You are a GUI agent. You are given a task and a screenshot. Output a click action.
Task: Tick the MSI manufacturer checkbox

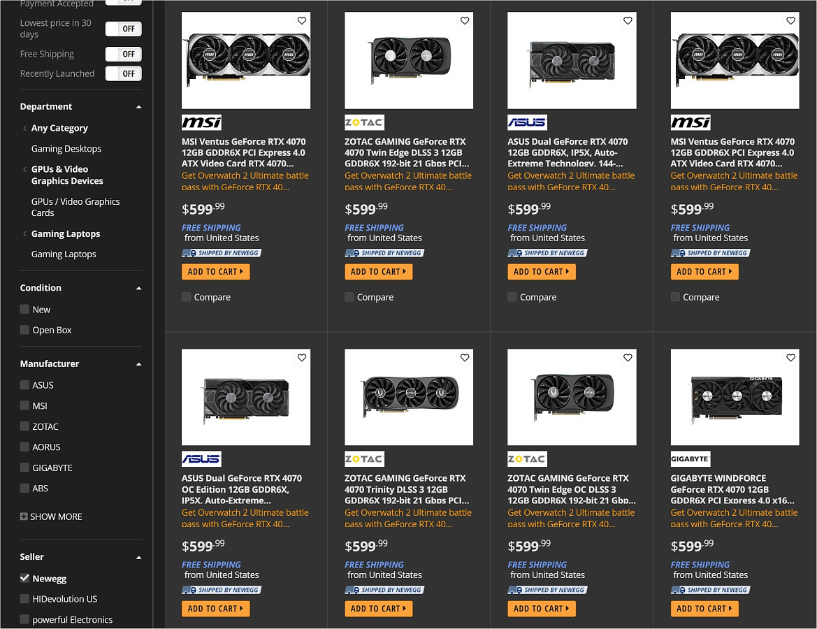pos(24,405)
